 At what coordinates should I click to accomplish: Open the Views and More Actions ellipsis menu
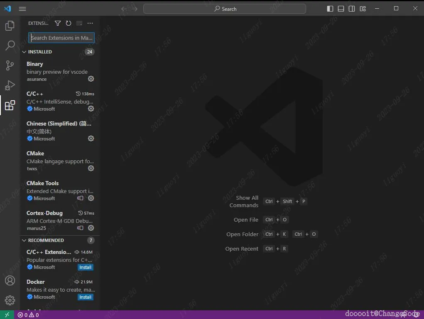90,23
